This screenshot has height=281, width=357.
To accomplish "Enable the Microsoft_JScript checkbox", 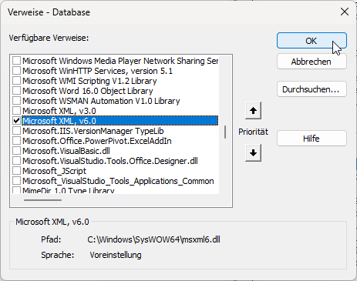I will tap(17, 171).
